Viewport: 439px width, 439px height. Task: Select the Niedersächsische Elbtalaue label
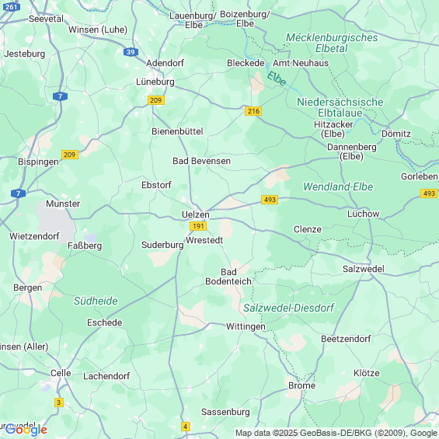point(340,107)
